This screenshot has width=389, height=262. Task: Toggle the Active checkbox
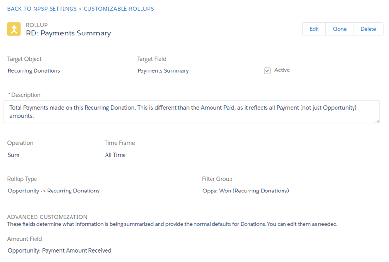coord(267,70)
